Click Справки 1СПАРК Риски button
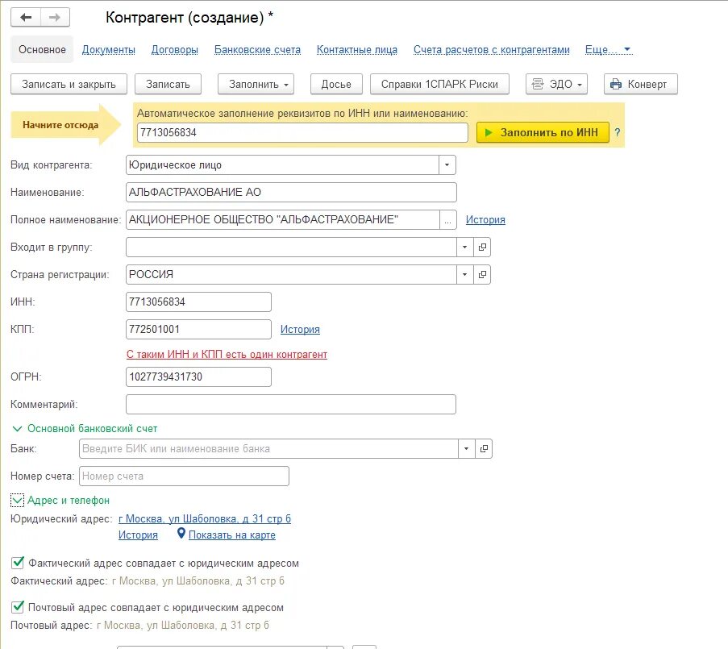The image size is (728, 649). click(439, 84)
